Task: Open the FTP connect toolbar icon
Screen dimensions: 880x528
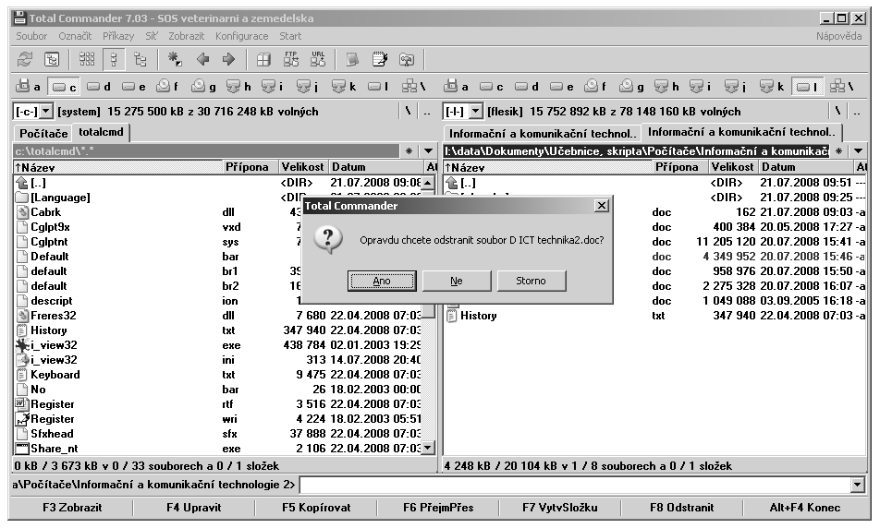Action: pyautogui.click(x=290, y=59)
